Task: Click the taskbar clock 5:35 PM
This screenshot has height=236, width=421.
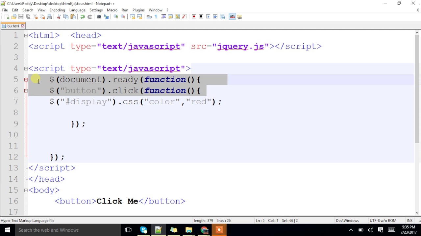Action: coord(408,230)
